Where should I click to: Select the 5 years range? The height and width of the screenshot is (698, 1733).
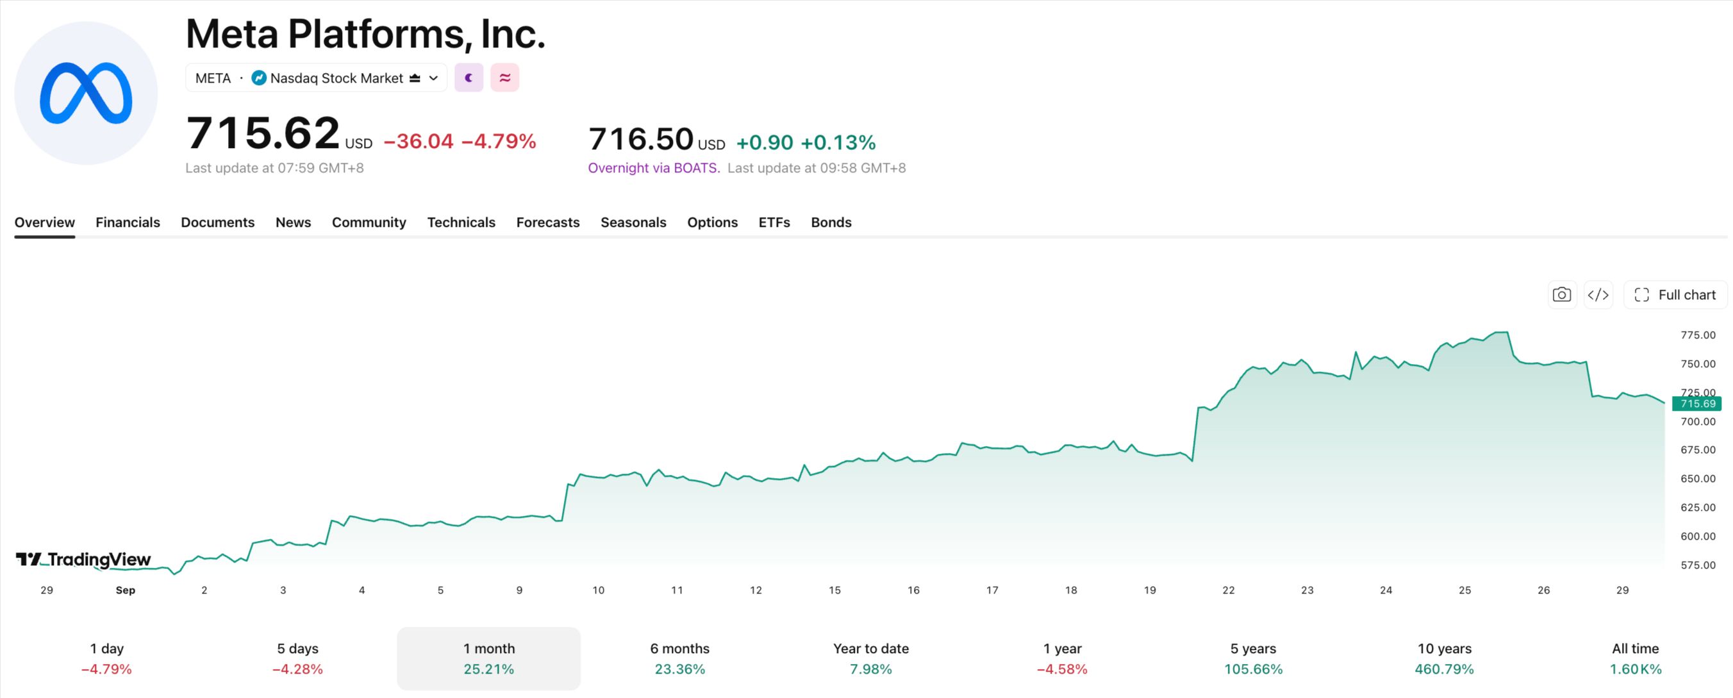pos(1254,658)
